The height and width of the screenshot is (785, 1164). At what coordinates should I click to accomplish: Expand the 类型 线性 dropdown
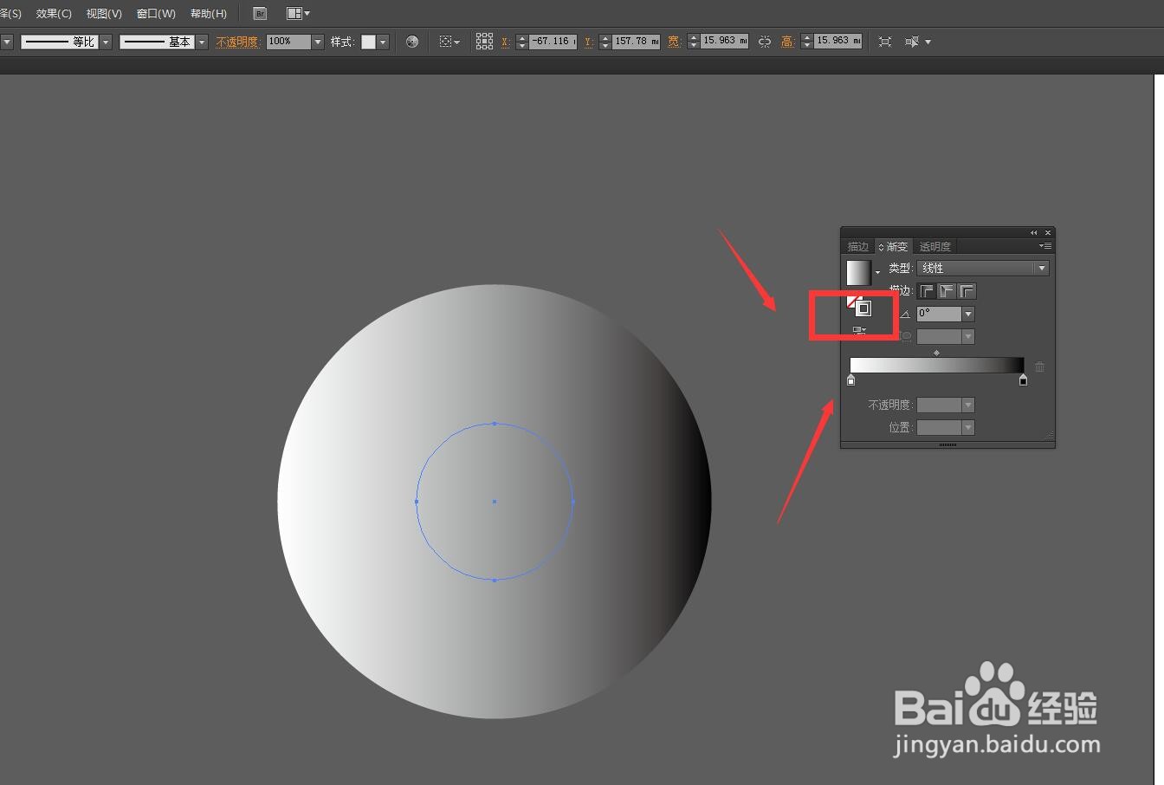(x=983, y=269)
